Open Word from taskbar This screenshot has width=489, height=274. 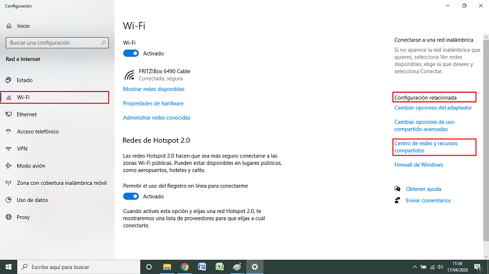coord(202,267)
